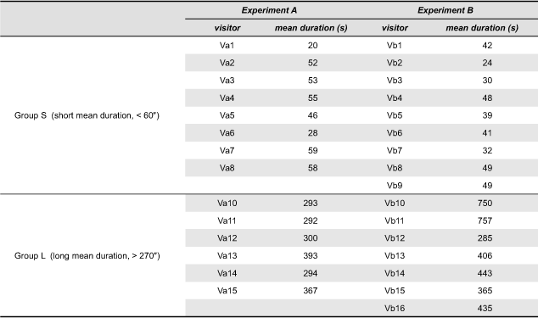Image resolution: width=538 pixels, height=318 pixels.
Task: Select the value 59 in Experiment A
Action: (x=312, y=150)
